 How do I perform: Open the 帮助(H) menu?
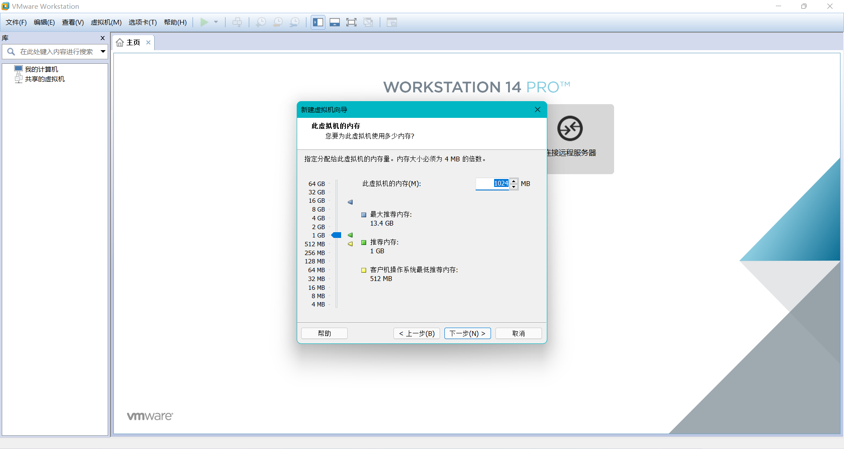pyautogui.click(x=175, y=22)
